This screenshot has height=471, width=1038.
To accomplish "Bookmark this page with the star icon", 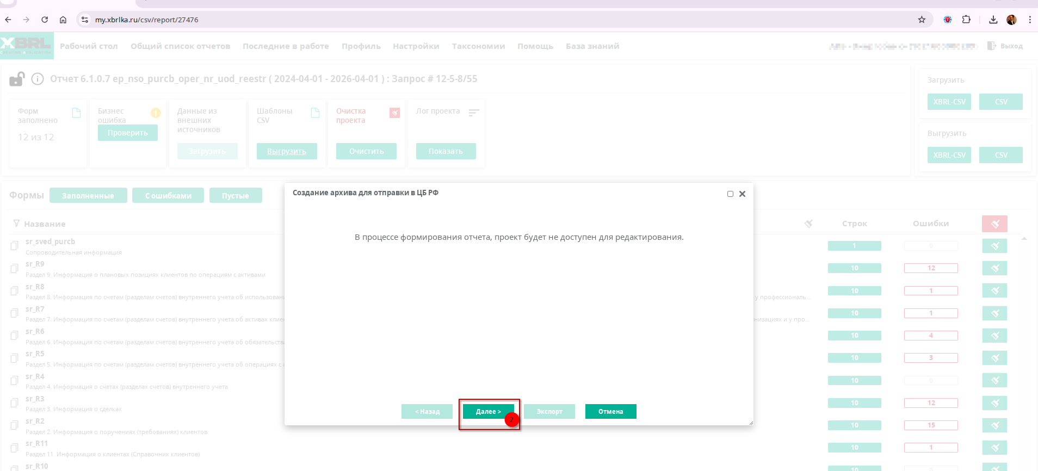I will pos(922,20).
